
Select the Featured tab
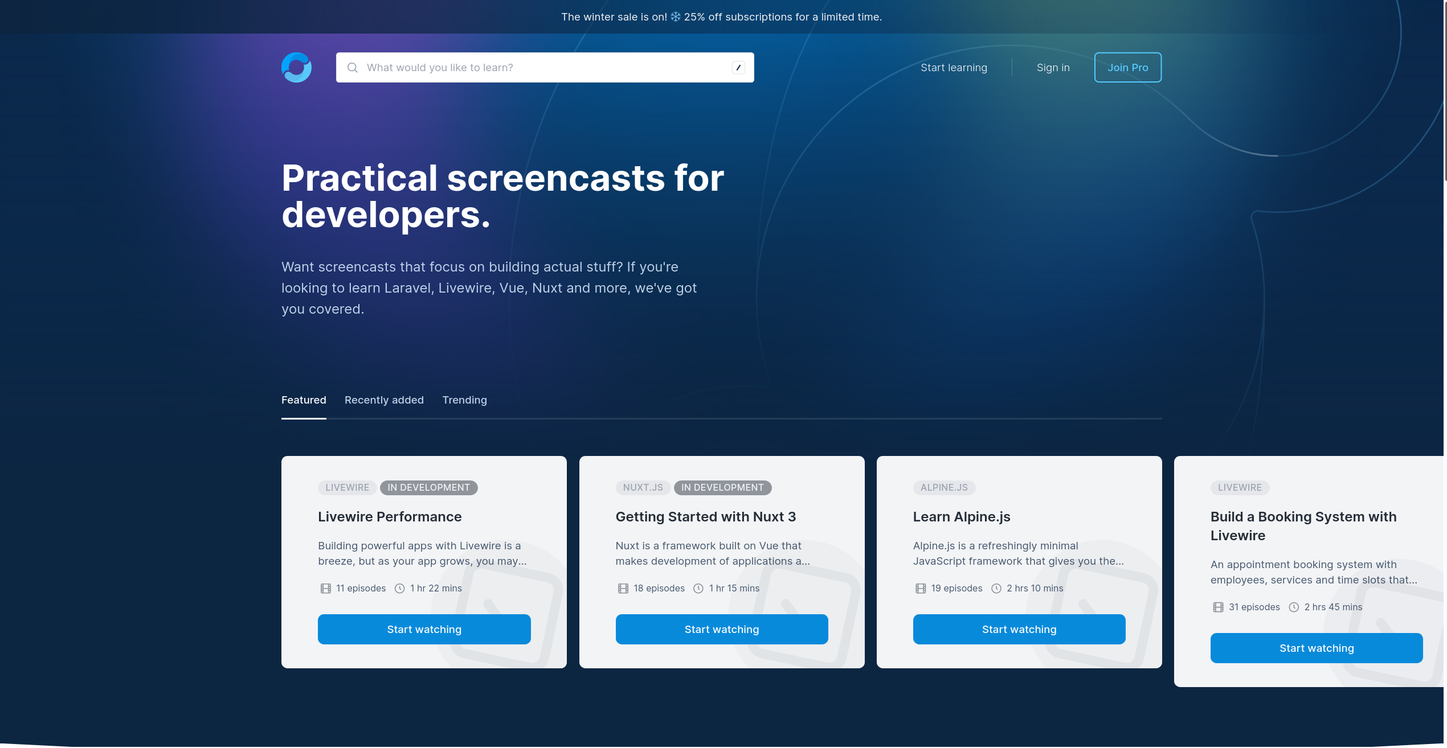pyautogui.click(x=304, y=400)
